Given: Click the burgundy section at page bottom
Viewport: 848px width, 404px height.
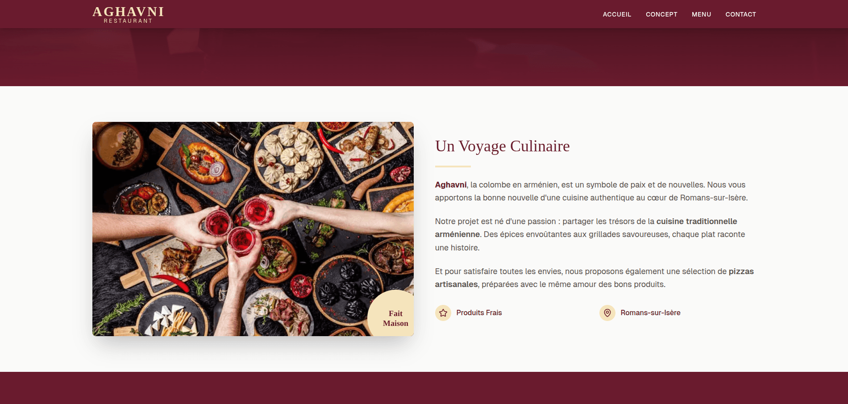Looking at the screenshot, I should (x=424, y=388).
